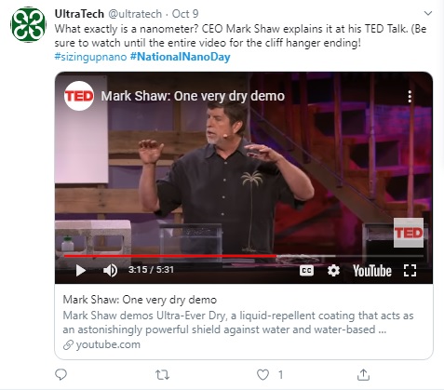444x390 pixels.
Task: Retweet the UltraTech post
Action: coord(162,375)
